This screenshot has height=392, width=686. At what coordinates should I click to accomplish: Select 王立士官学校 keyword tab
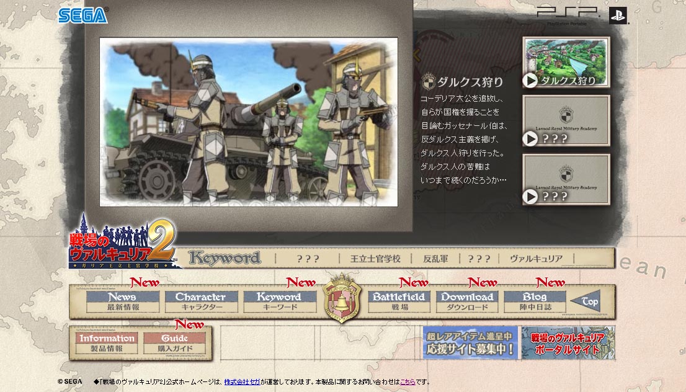point(375,259)
